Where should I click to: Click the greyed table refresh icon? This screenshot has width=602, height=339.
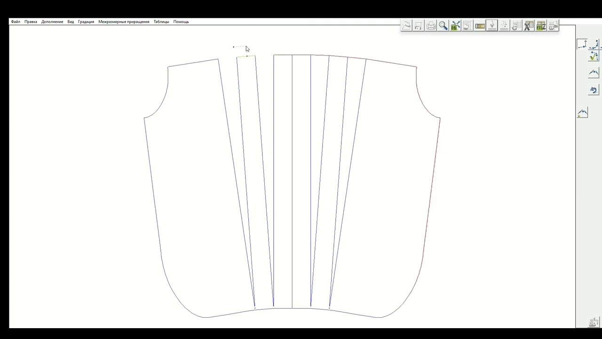click(516, 26)
